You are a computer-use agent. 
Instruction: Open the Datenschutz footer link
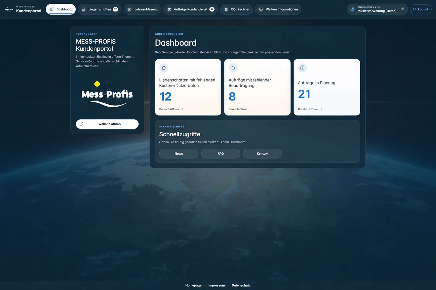[x=241, y=285]
